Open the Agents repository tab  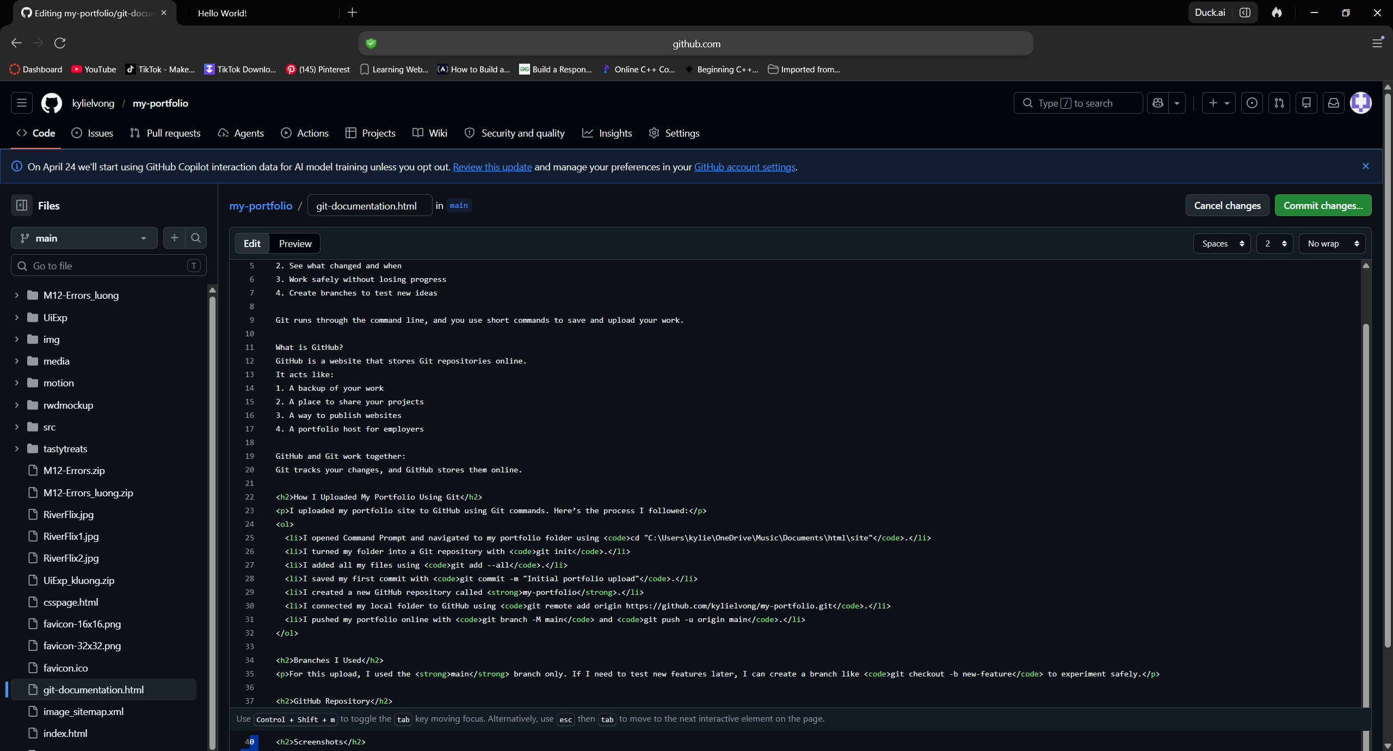coord(241,133)
